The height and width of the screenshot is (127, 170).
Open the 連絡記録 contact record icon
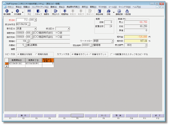point(119,11)
